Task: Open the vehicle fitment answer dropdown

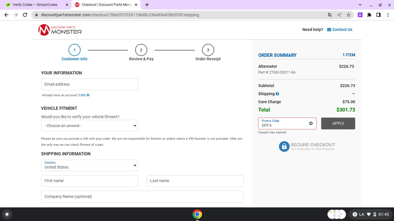Action: click(89, 126)
